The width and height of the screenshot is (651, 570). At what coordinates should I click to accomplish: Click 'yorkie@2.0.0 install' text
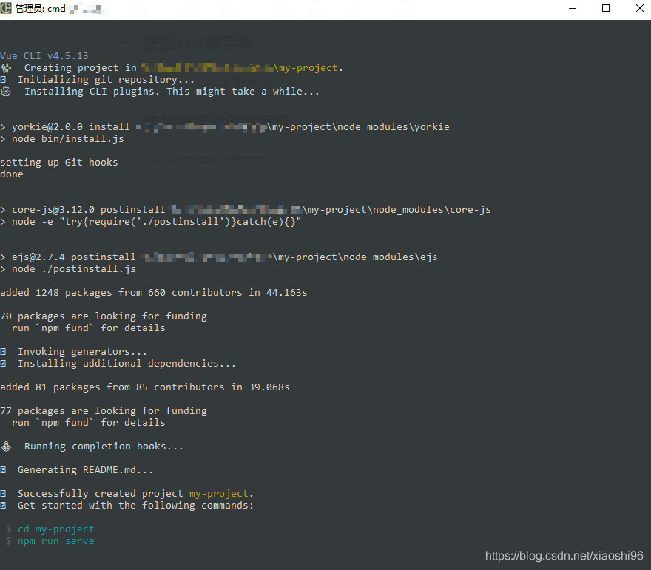[x=70, y=127]
